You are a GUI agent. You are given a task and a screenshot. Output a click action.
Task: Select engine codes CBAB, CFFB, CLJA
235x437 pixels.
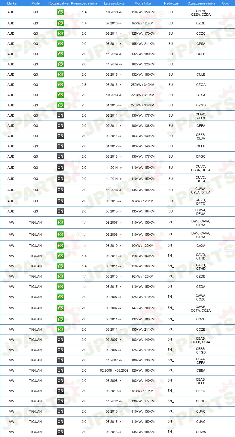pos(201,340)
